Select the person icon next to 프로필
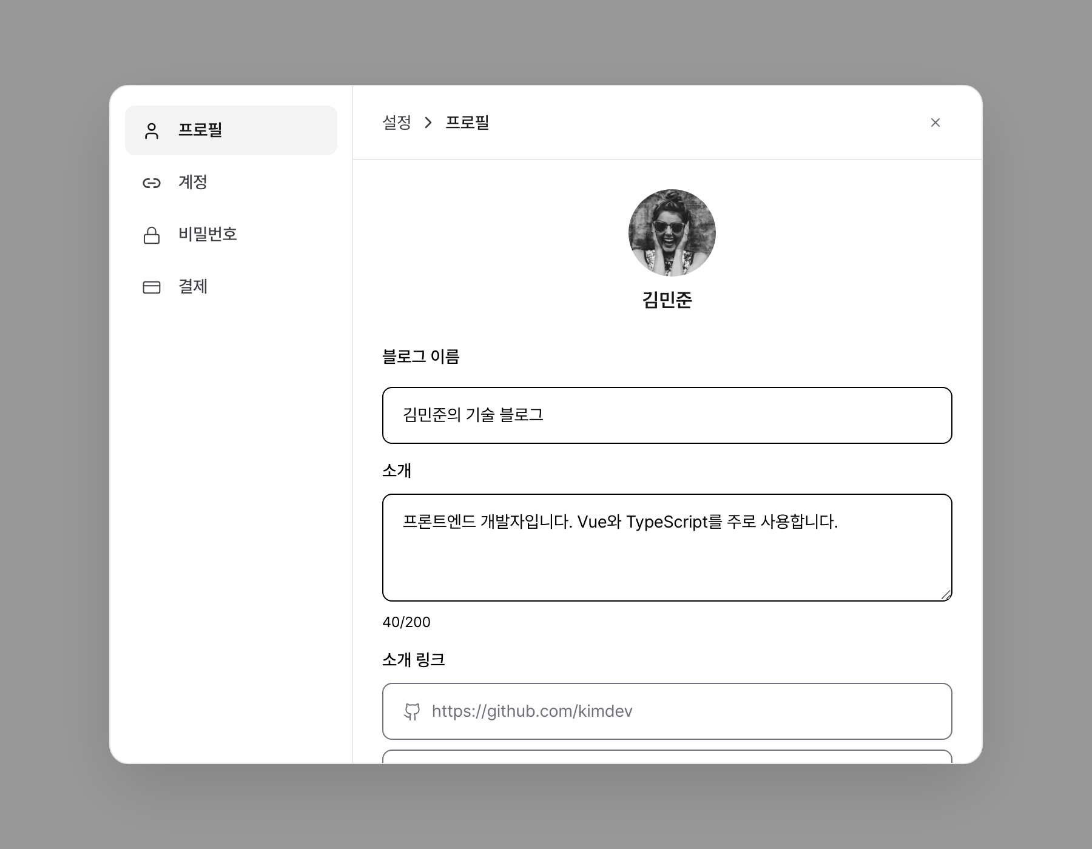This screenshot has height=849, width=1092. [151, 130]
